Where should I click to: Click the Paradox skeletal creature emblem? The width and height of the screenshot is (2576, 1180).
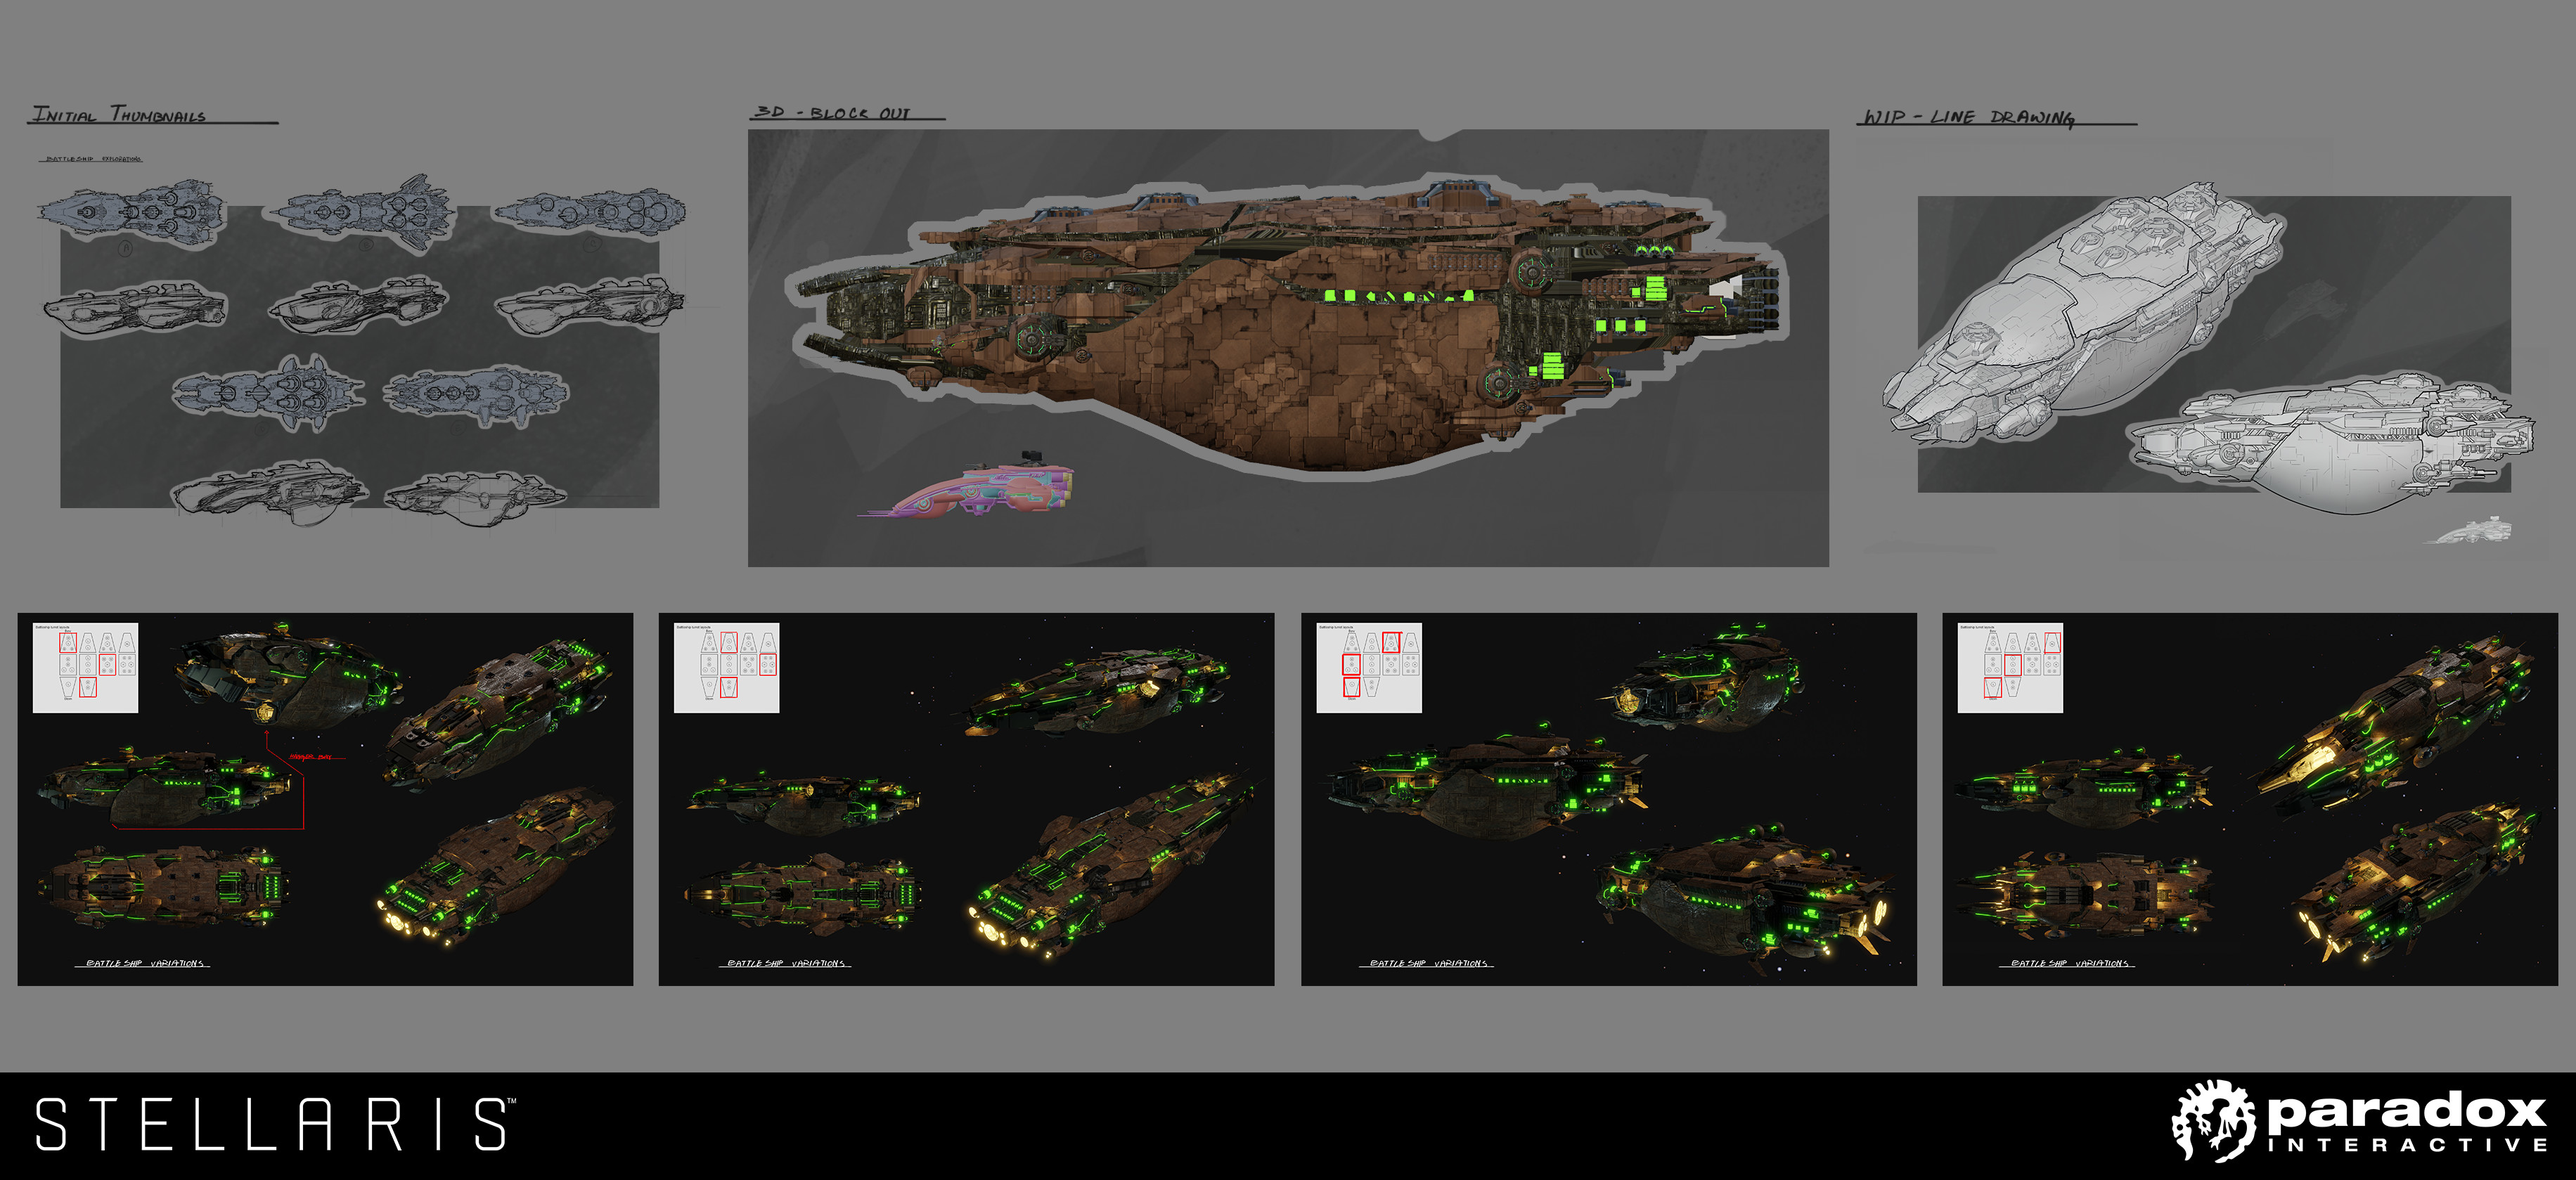tap(2213, 1120)
